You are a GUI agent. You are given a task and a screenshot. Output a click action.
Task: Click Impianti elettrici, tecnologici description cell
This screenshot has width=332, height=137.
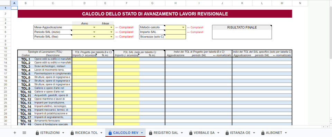tap(53, 106)
